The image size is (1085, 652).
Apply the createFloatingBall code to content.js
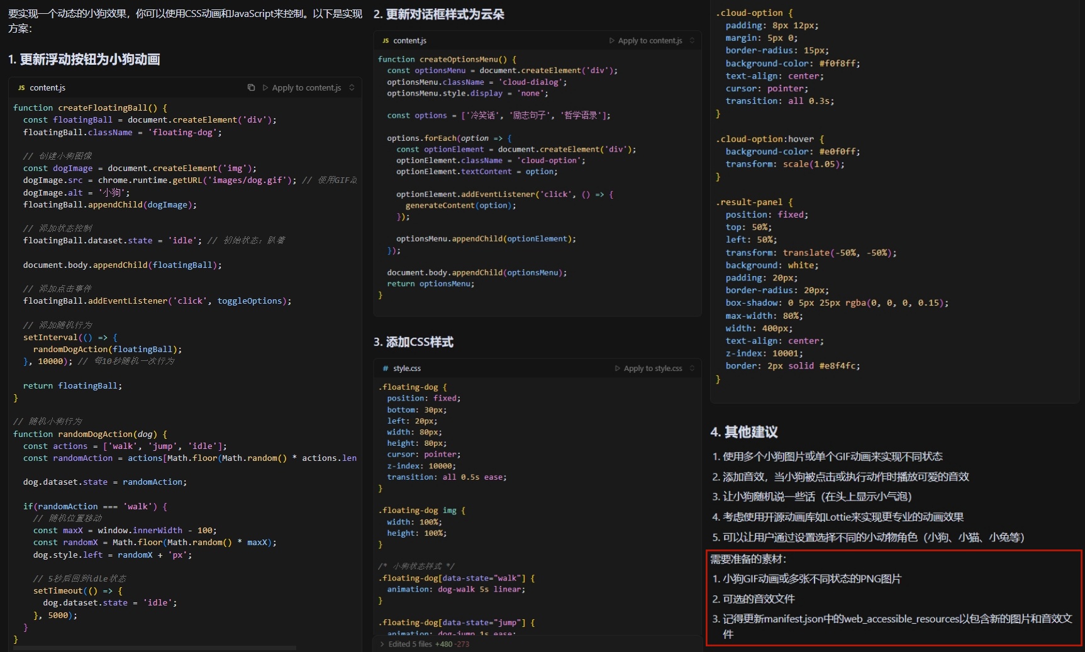[306, 87]
